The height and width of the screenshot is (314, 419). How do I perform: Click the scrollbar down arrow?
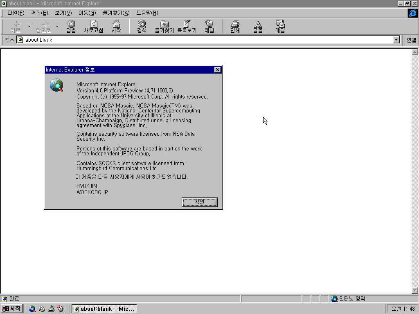click(415, 290)
